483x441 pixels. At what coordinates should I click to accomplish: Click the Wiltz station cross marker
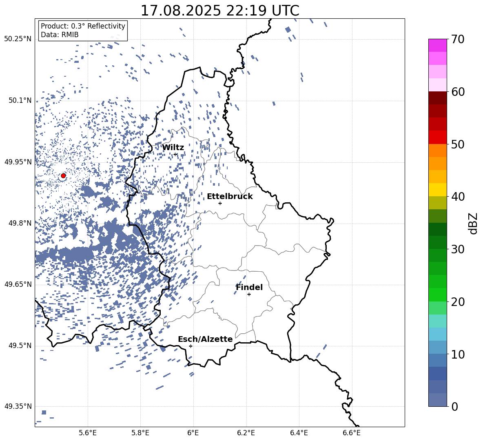click(175, 154)
